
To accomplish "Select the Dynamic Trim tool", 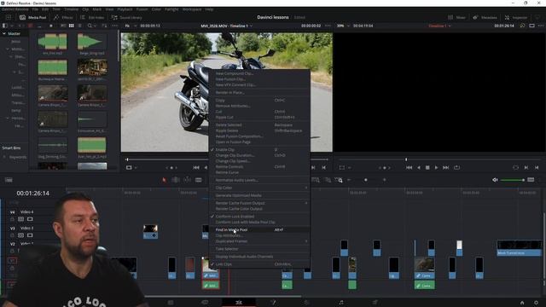I will (188, 180).
